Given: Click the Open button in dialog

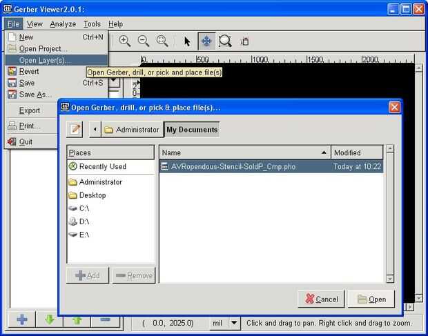Looking at the screenshot, I should tap(371, 299).
